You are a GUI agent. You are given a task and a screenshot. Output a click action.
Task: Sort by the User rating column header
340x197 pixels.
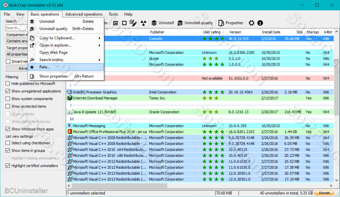pyautogui.click(x=214, y=32)
